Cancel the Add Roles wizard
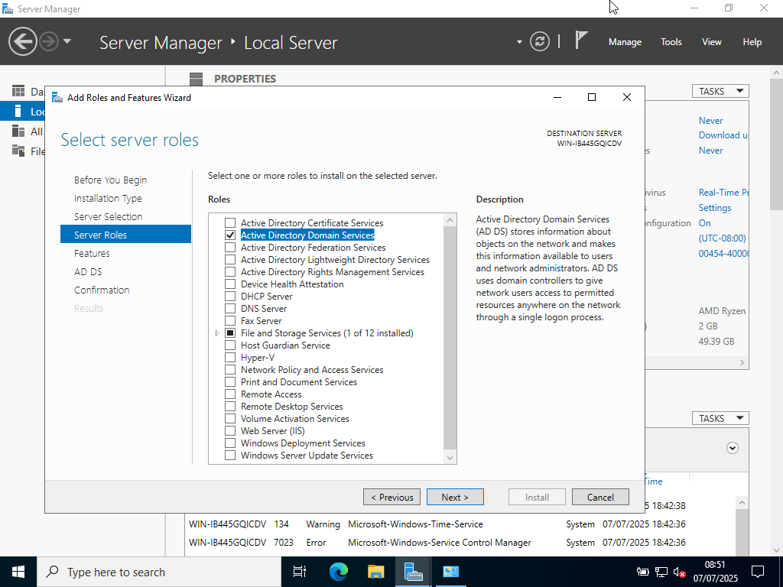Viewport: 783px width, 587px height. pos(600,497)
